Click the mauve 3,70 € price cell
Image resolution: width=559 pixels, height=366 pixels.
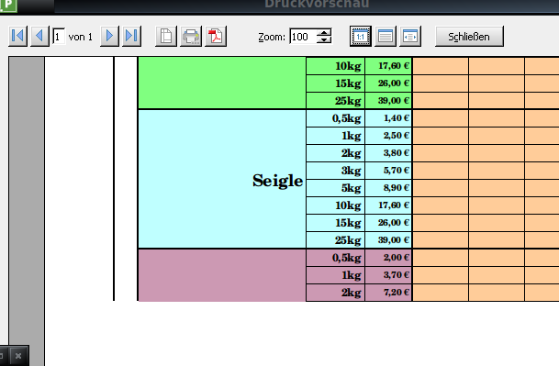tap(388, 275)
